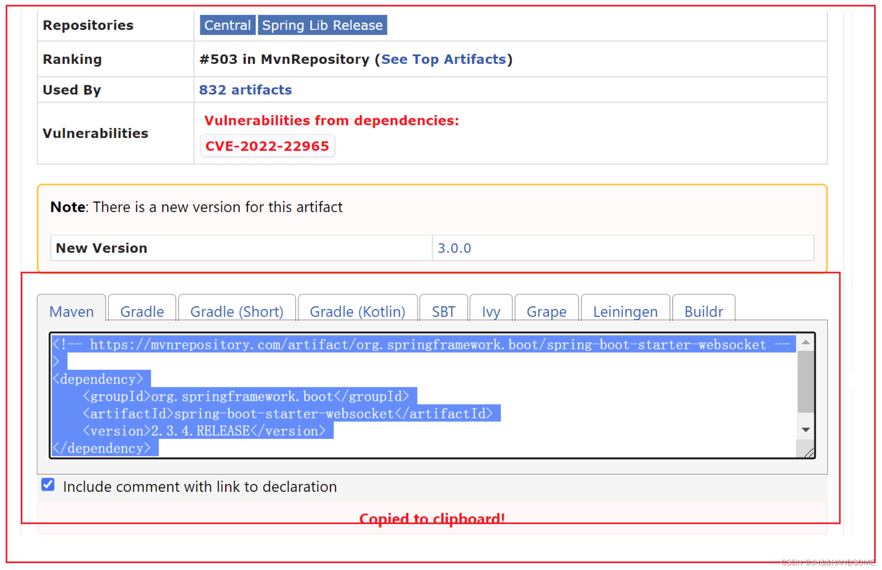Open new version 3.0.0 link
This screenshot has width=882, height=570.
[x=454, y=248]
